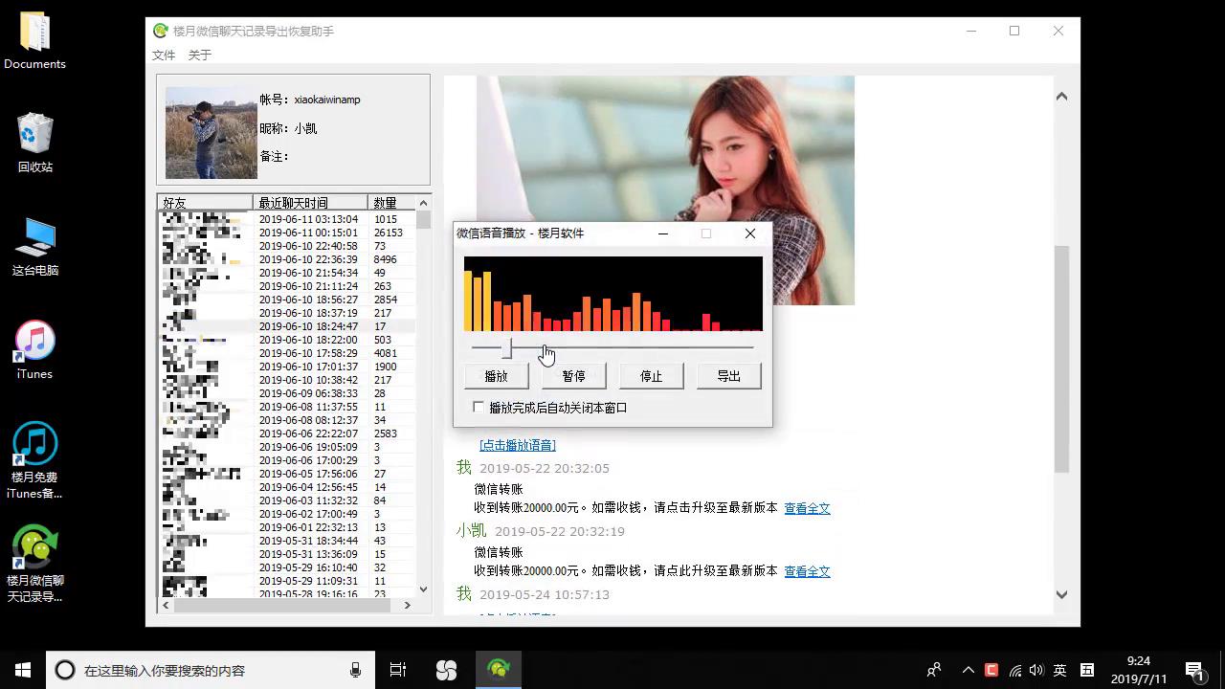
Task: Click 查看全文 under 20:32:05 message
Action: coord(807,508)
